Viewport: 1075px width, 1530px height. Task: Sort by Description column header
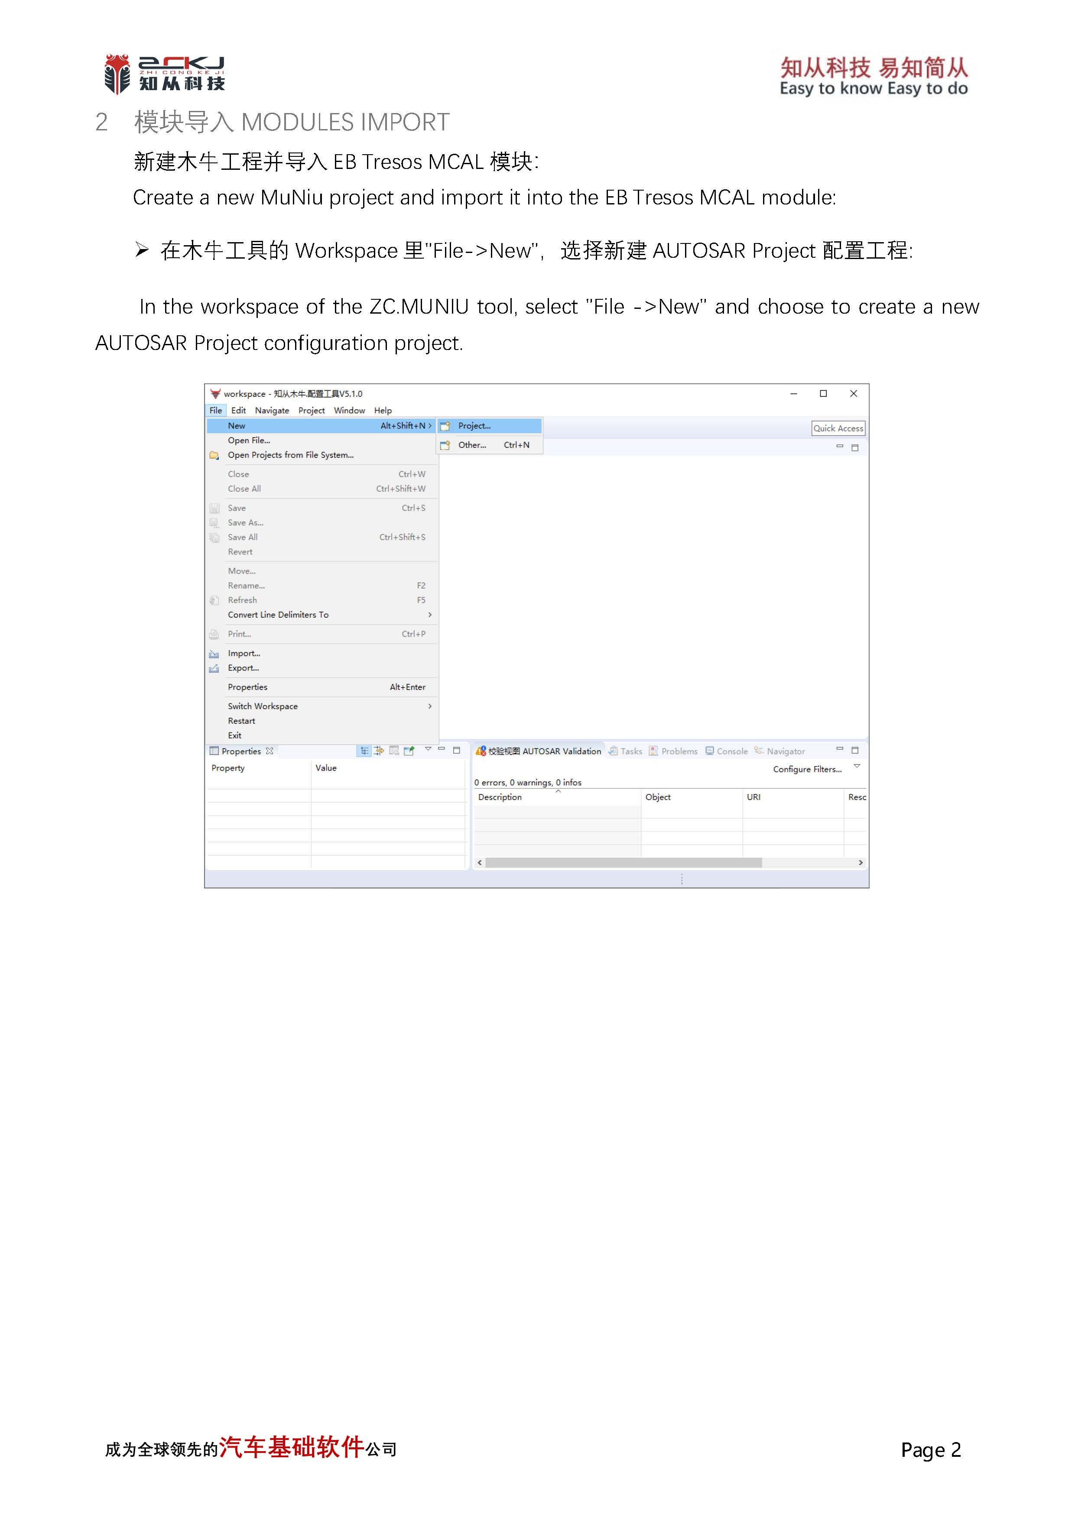tap(557, 797)
